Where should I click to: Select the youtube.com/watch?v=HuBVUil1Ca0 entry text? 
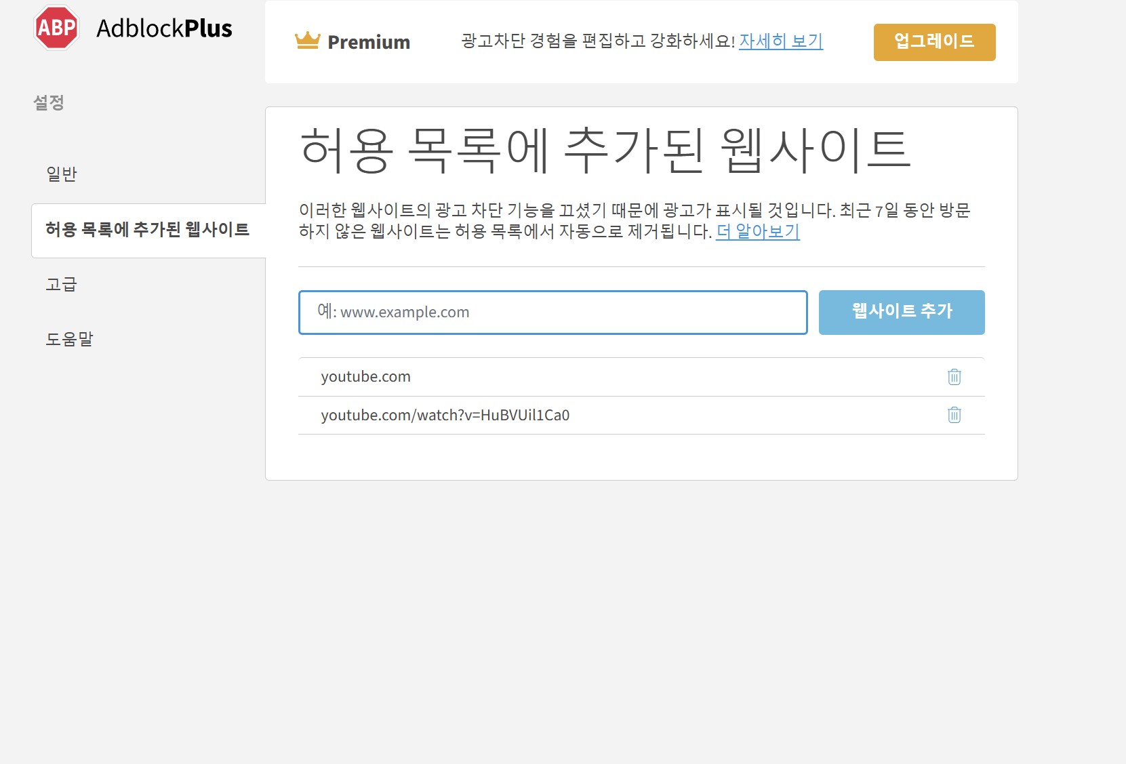click(x=445, y=416)
